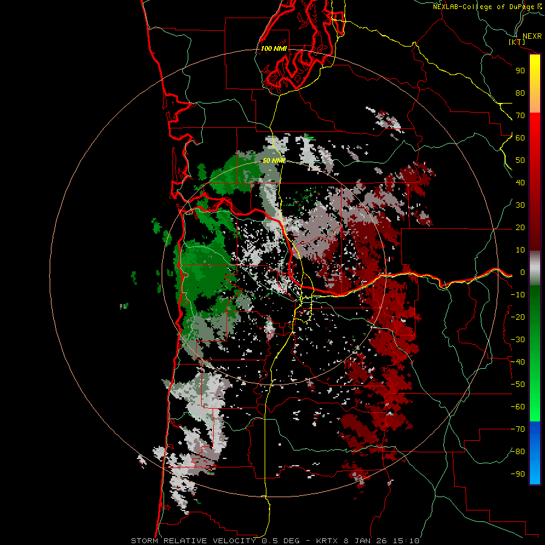Select the 90 value on velocity scale
545x545 pixels.
(x=520, y=71)
